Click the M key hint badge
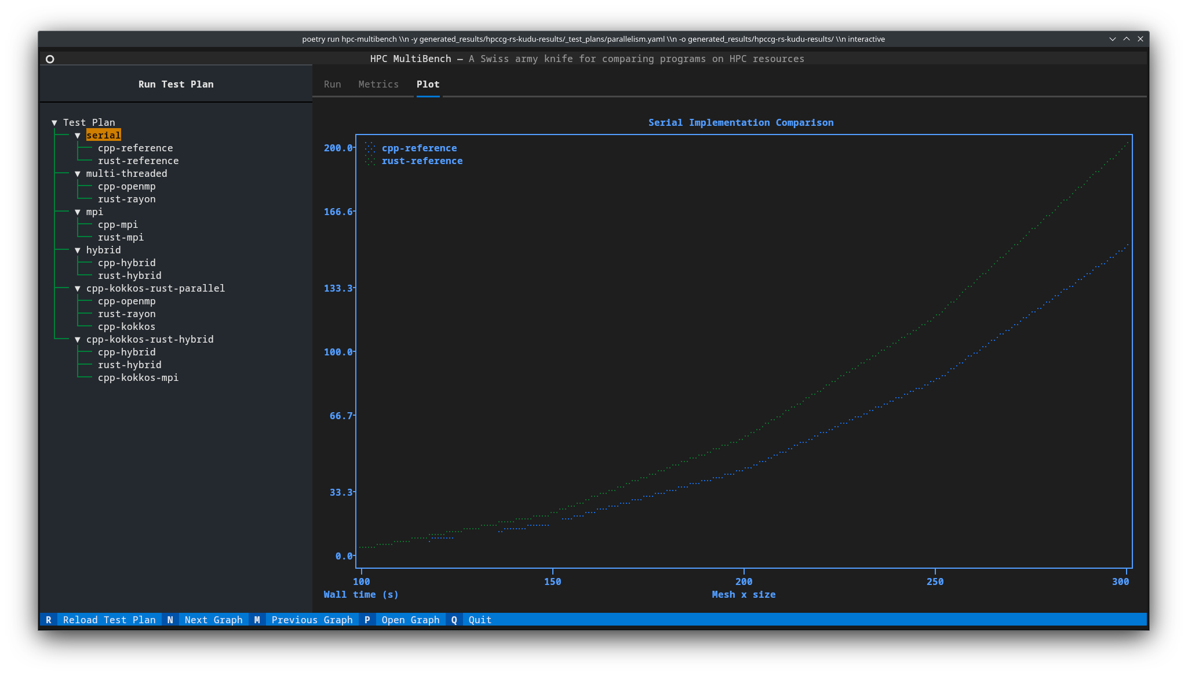The height and width of the screenshot is (676, 1188). (x=257, y=620)
